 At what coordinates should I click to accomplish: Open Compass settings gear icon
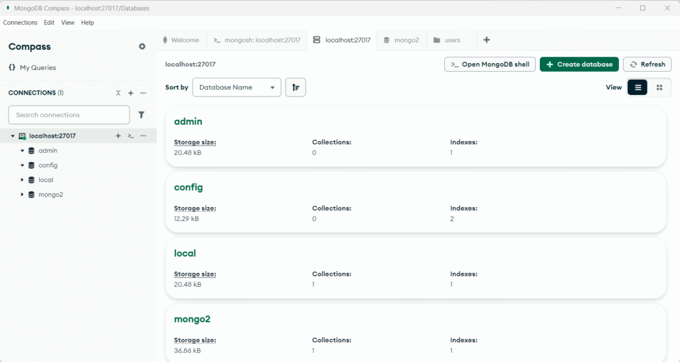tap(142, 46)
